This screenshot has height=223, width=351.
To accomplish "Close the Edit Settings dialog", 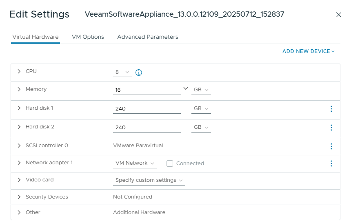I will coord(338,15).
